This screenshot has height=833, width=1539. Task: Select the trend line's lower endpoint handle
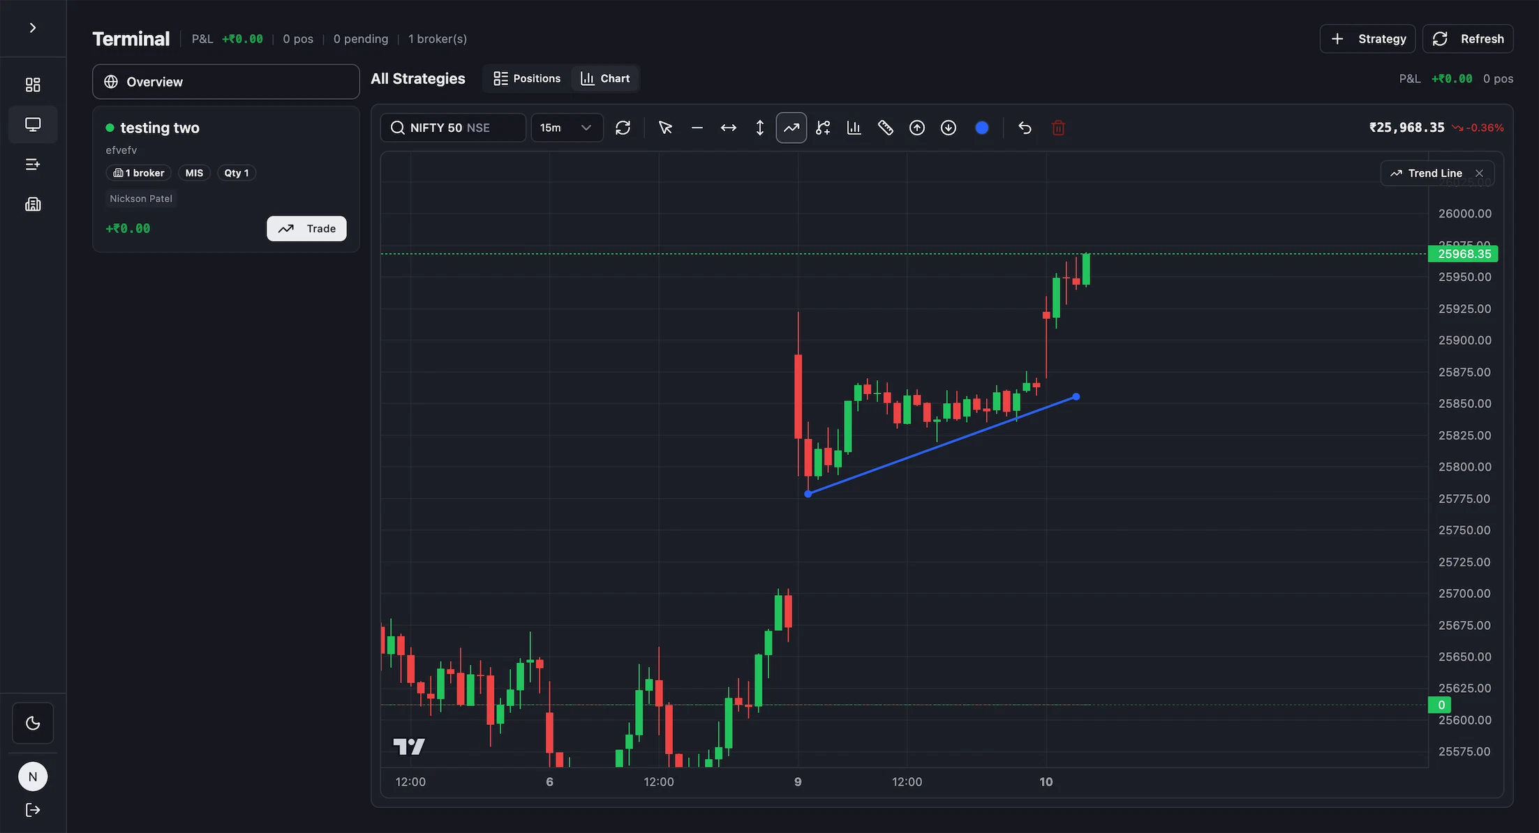808,493
